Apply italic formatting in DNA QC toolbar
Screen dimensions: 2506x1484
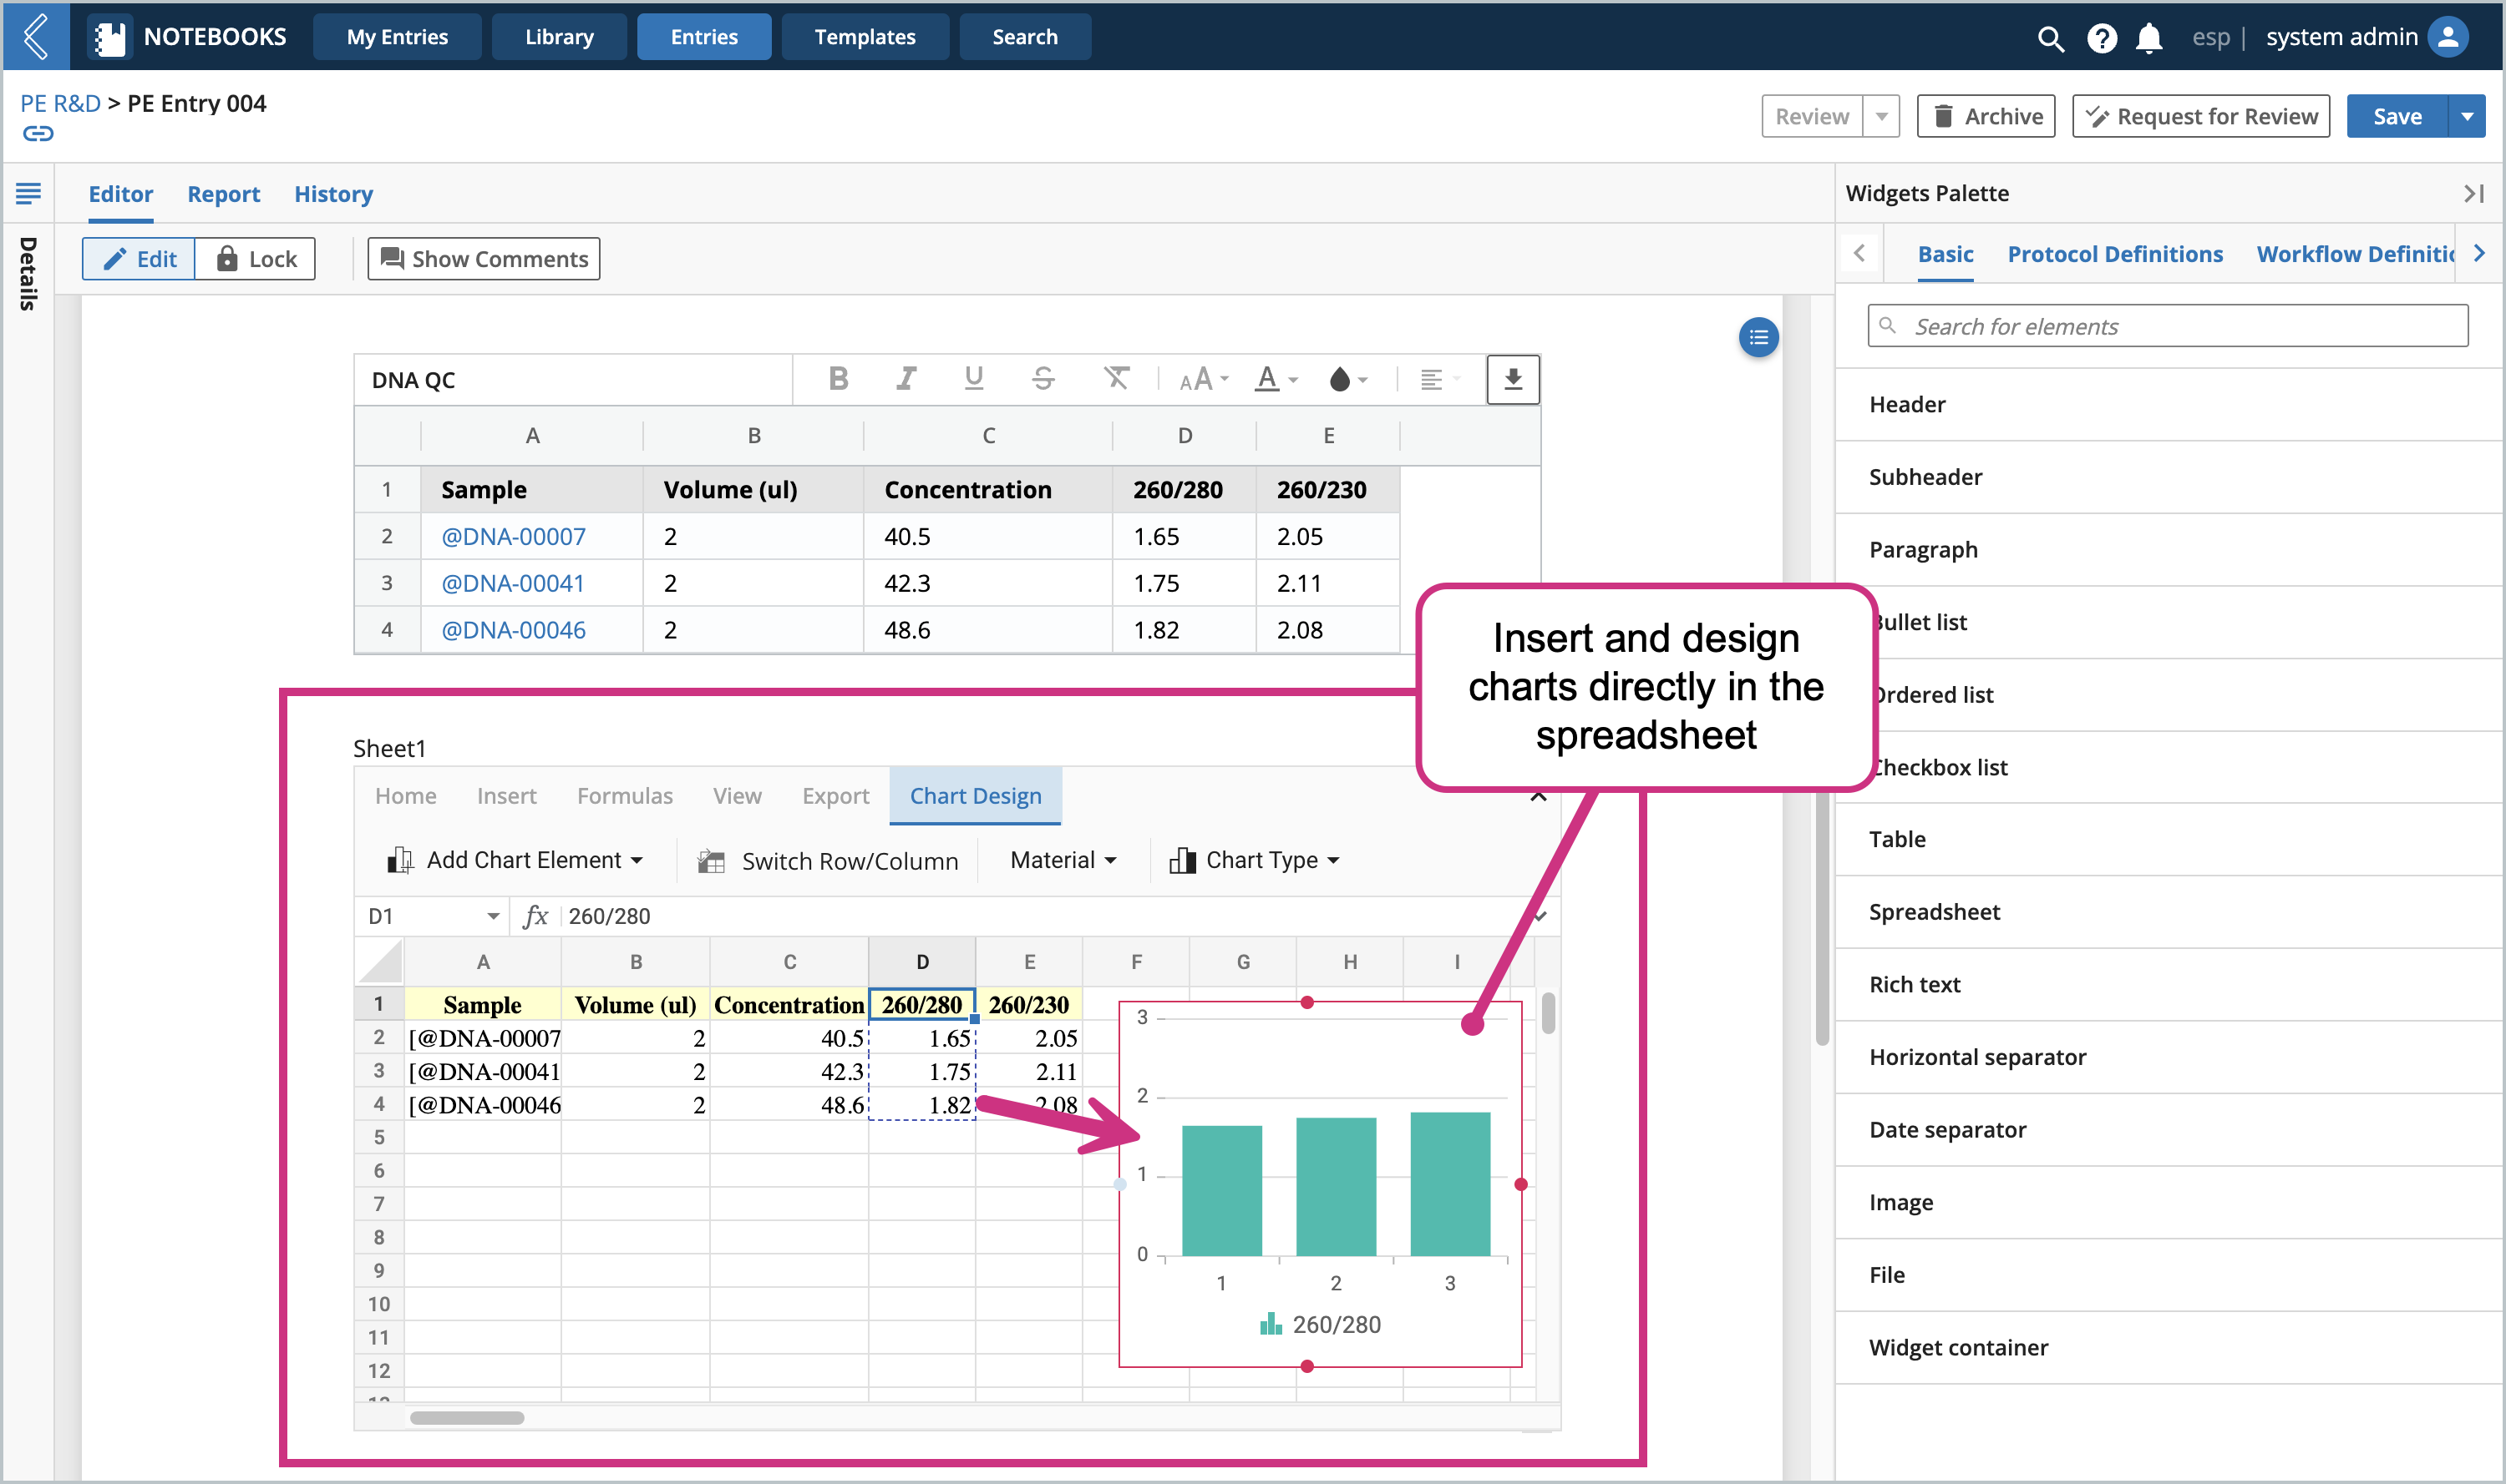pyautogui.click(x=906, y=378)
